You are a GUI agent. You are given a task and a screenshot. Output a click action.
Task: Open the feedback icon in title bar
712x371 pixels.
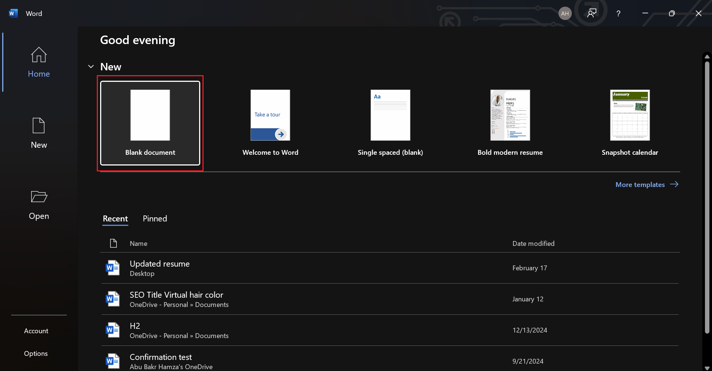592,13
